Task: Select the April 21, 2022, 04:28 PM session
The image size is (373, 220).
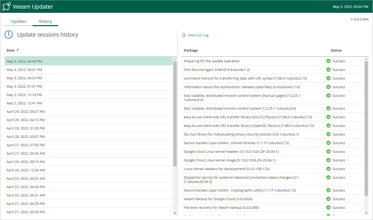Action: tap(89, 204)
